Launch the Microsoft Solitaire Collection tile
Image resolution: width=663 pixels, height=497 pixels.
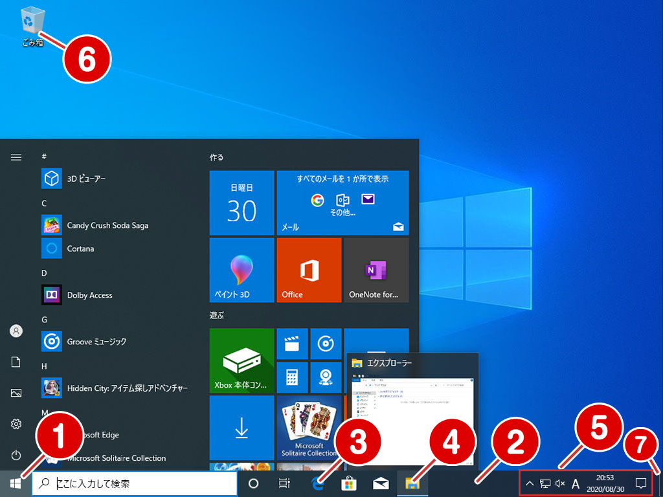pos(309,428)
